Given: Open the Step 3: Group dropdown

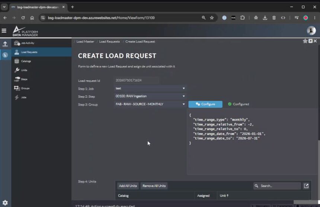Looking at the screenshot, I should click(150, 104).
